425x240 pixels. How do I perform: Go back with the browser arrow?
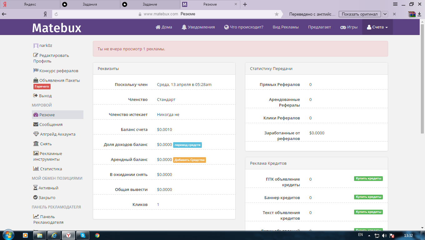[x=4, y=14]
